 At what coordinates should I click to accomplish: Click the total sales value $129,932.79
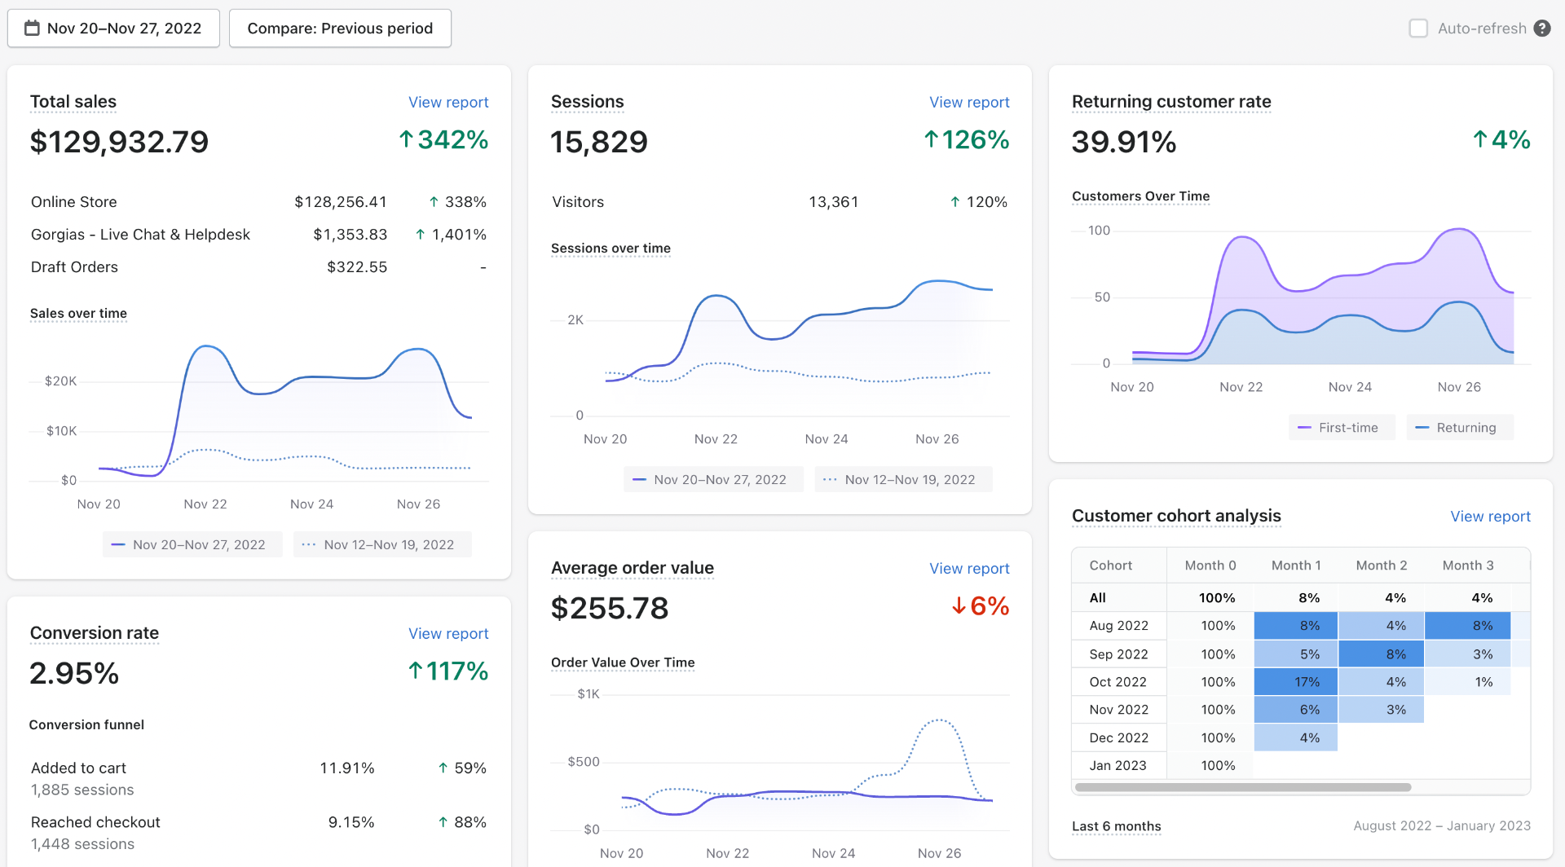pos(119,142)
